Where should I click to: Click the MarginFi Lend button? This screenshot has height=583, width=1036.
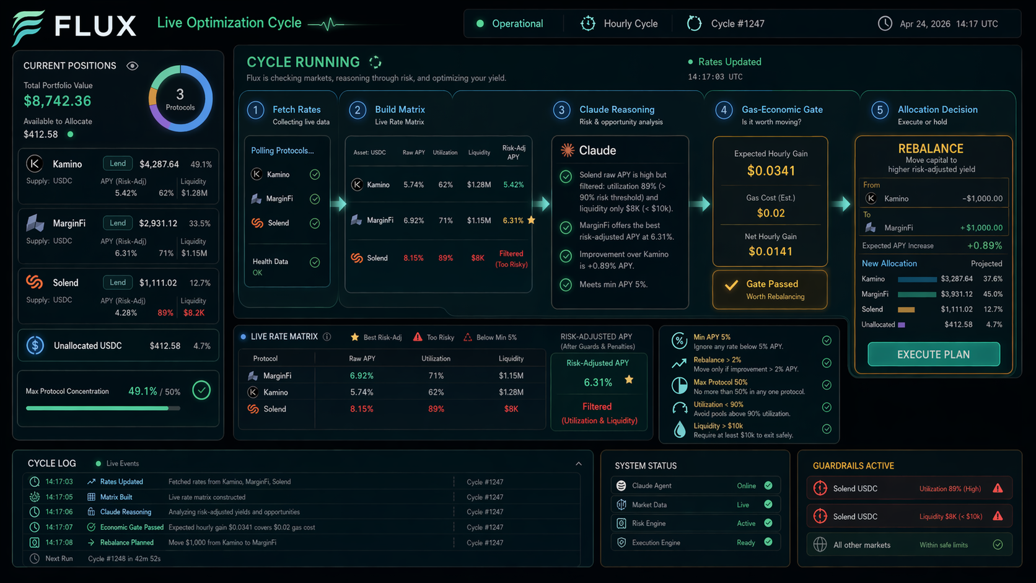click(x=118, y=223)
